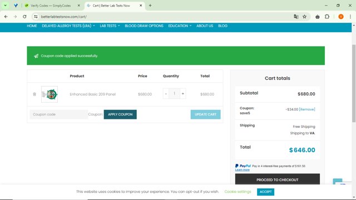Open Blood Draw Options page
Image resolution: width=356 pixels, height=200 pixels.
pyautogui.click(x=144, y=26)
